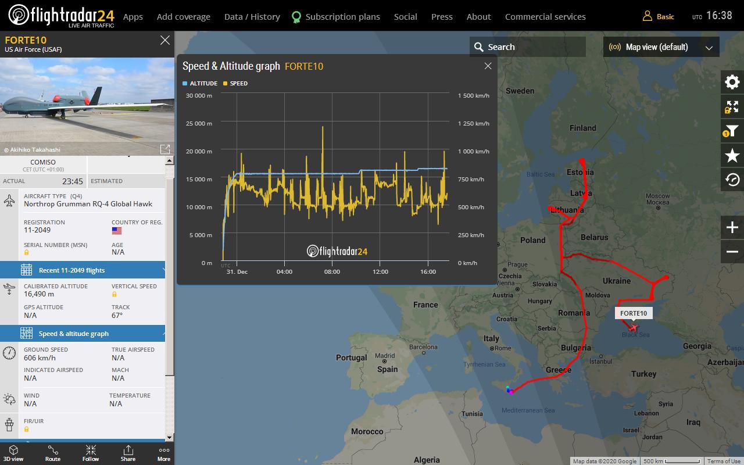This screenshot has height=465, width=744.
Task: Click the photo credit Akihiko Takahashi
Action: click(x=32, y=150)
